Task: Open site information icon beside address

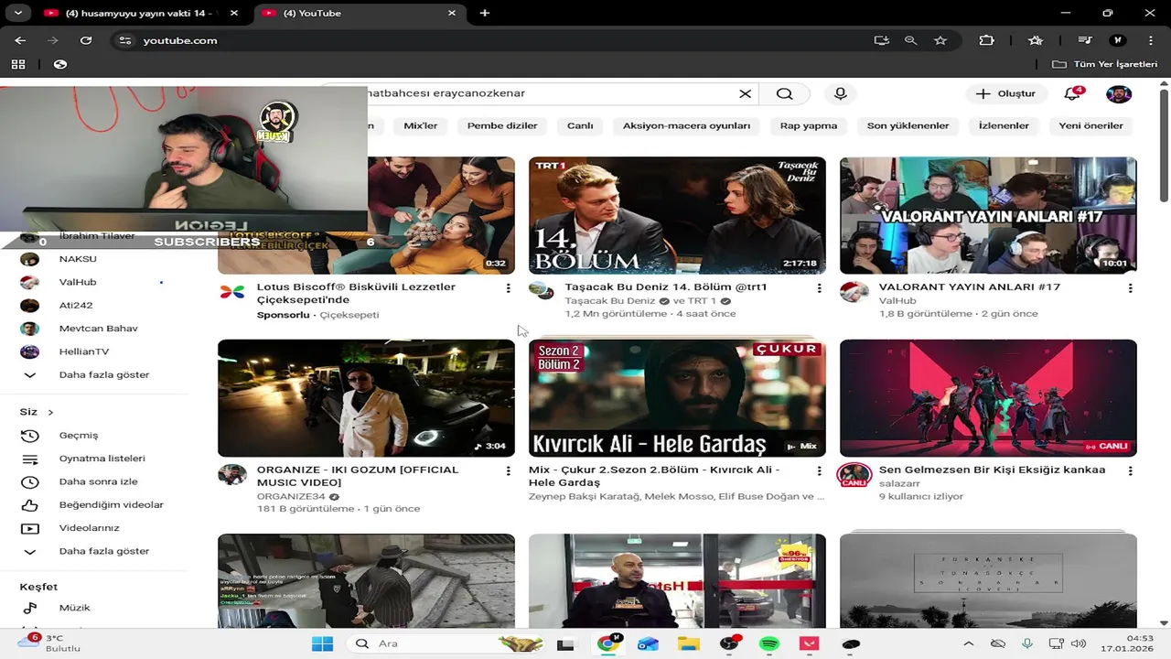Action: (125, 40)
